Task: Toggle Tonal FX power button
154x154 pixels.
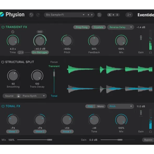Action: coord(3,106)
